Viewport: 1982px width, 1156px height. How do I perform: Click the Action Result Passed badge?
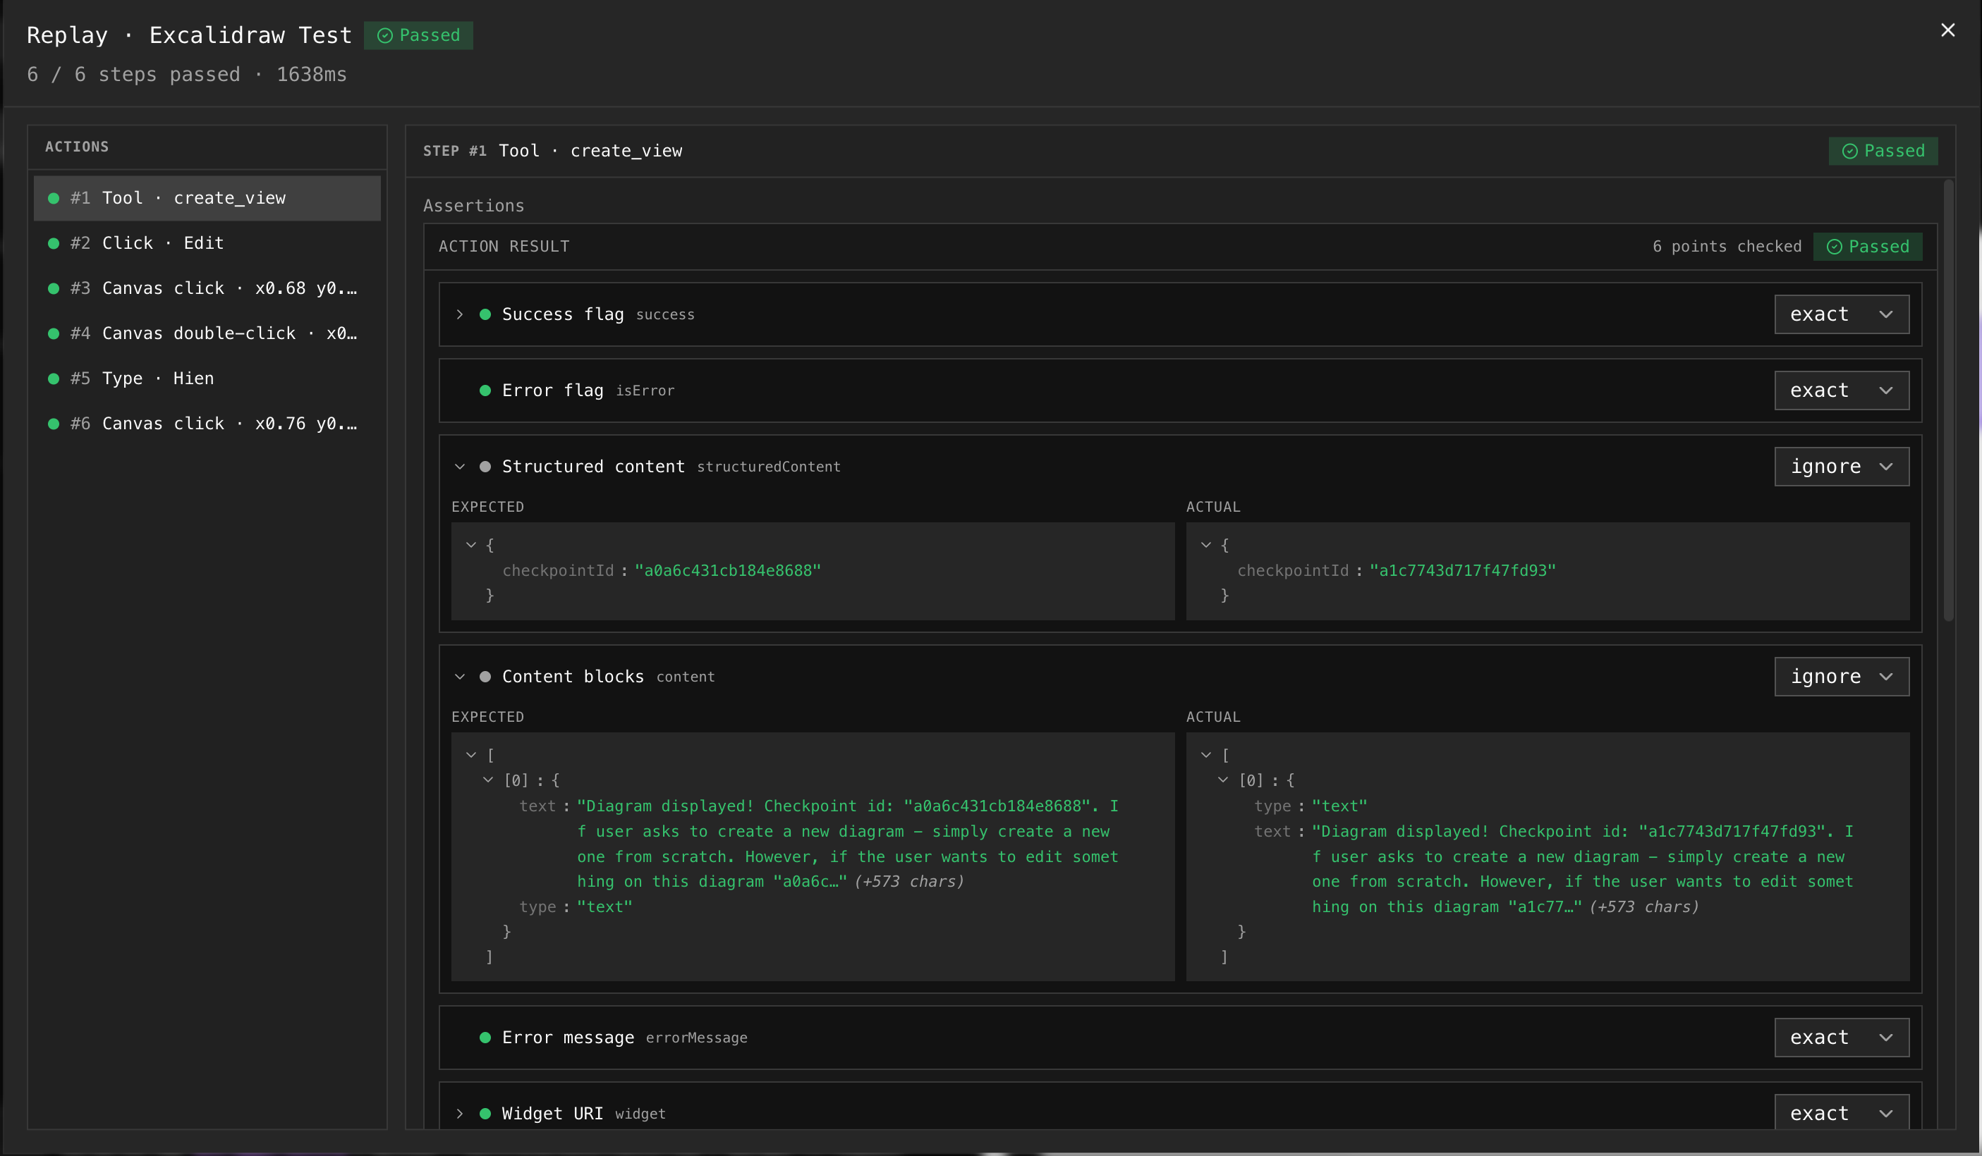pos(1867,247)
